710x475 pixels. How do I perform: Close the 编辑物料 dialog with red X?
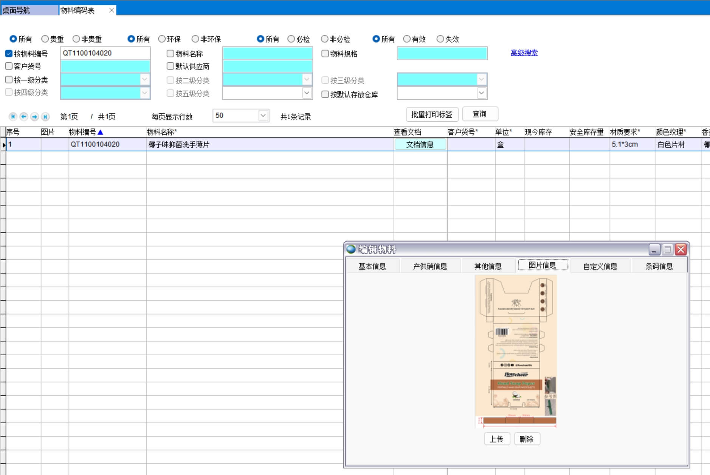click(x=681, y=250)
